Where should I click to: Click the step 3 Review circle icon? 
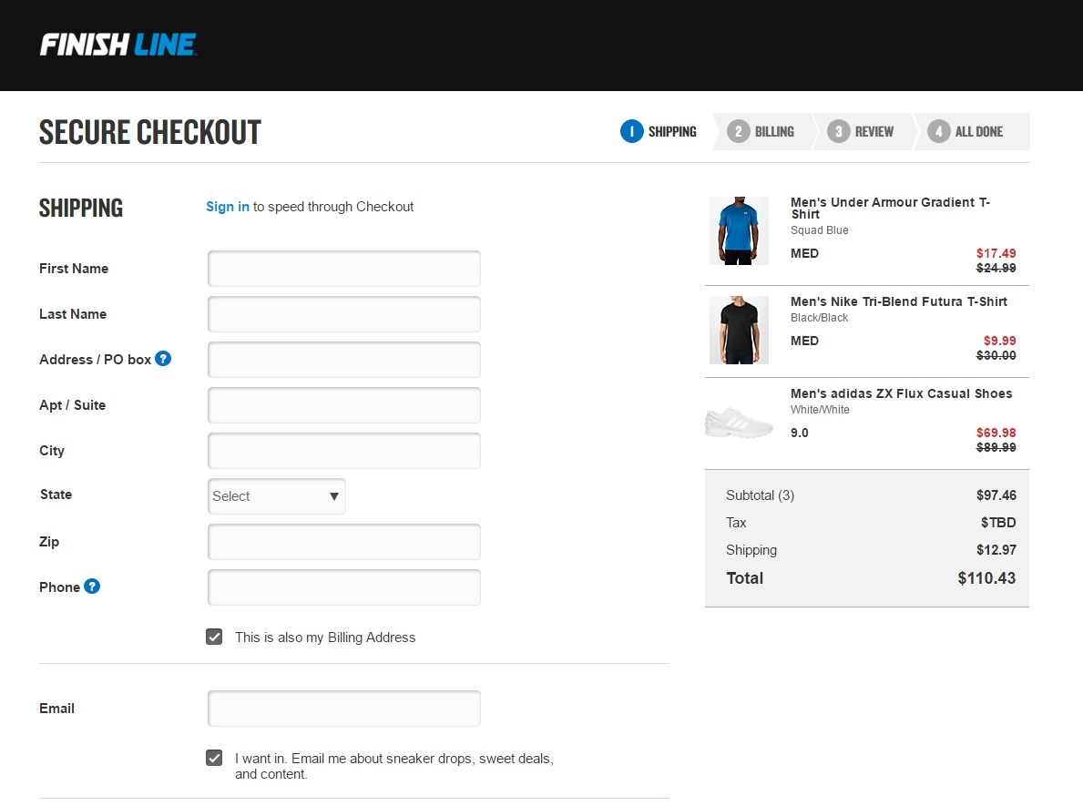839,131
